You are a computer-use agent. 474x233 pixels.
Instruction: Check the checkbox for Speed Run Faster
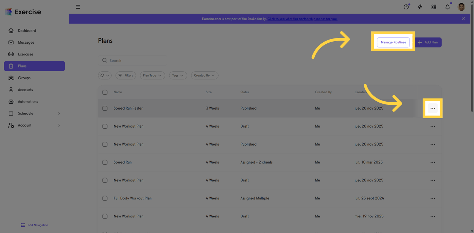pyautogui.click(x=105, y=108)
